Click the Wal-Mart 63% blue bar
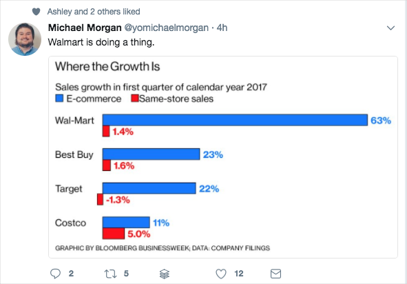407x284 pixels. coord(235,120)
